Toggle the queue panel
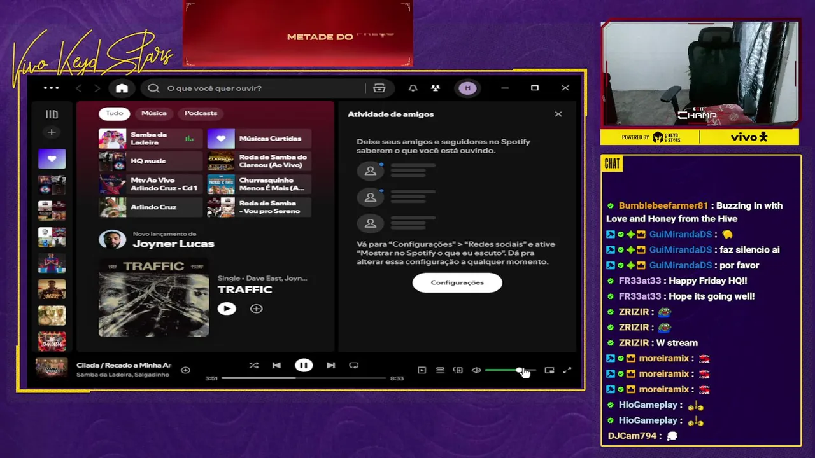 point(440,370)
